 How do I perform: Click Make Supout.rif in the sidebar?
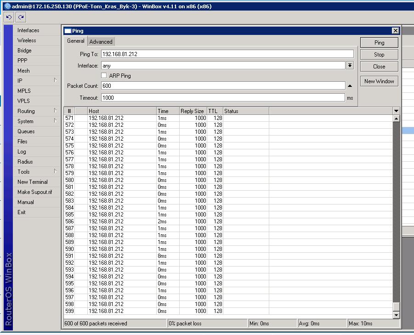[37, 192]
